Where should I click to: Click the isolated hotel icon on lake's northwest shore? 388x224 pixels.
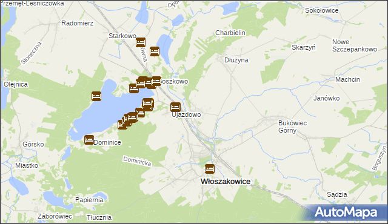pos(96,96)
